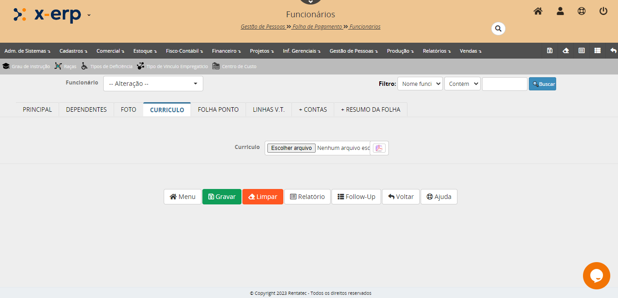Expand the Funcionário Alteração dropdown
Image resolution: width=618 pixels, height=298 pixels.
point(153,84)
